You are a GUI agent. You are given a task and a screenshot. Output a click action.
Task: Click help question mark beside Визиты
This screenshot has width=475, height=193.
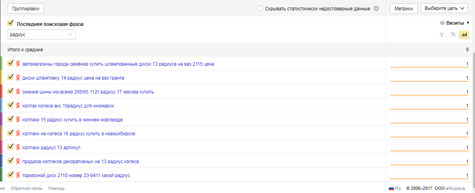click(x=442, y=23)
